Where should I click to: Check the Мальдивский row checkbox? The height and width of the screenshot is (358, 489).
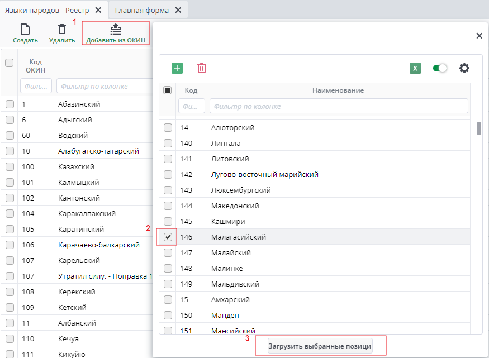[x=168, y=284]
